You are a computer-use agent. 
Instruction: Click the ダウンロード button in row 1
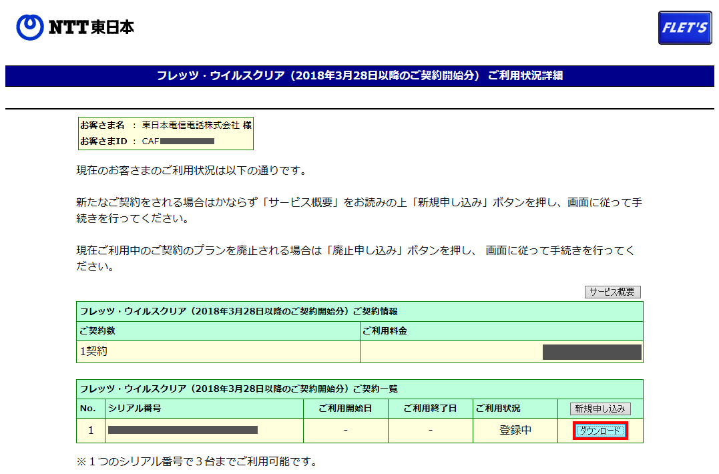coord(600,431)
